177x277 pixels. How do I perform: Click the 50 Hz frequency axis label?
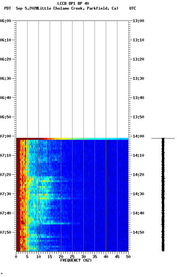coord(129,257)
